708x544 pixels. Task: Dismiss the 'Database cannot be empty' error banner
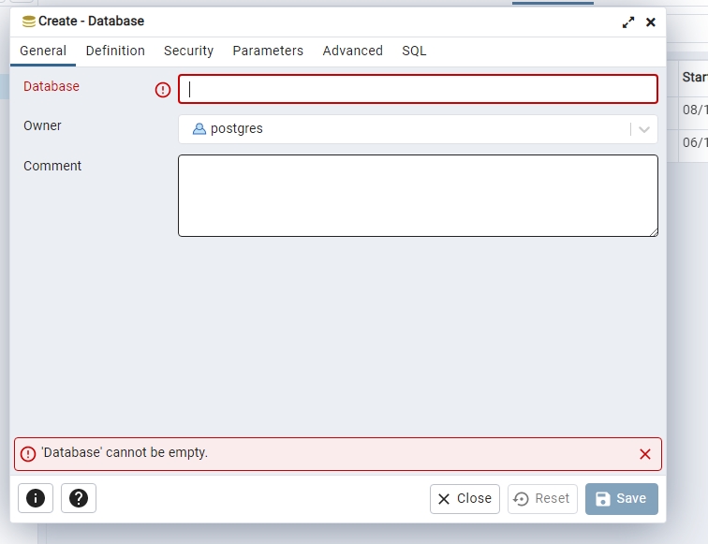(x=644, y=454)
